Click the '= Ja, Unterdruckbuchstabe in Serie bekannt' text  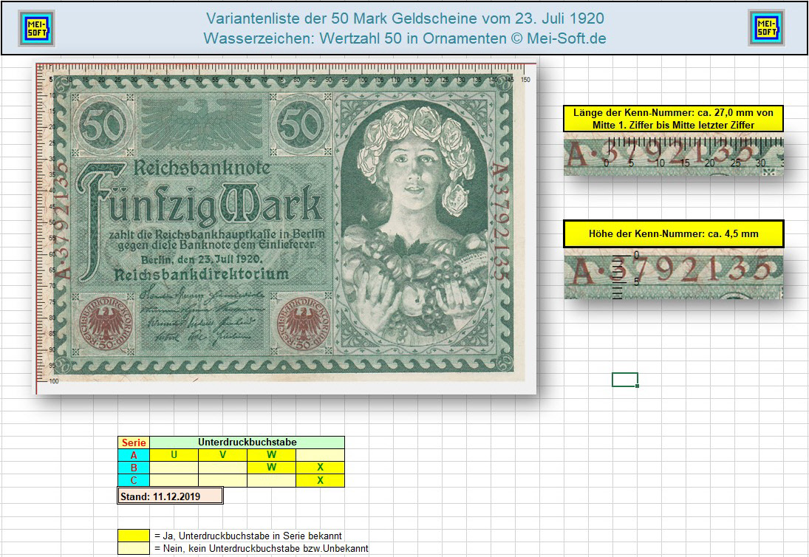point(248,536)
